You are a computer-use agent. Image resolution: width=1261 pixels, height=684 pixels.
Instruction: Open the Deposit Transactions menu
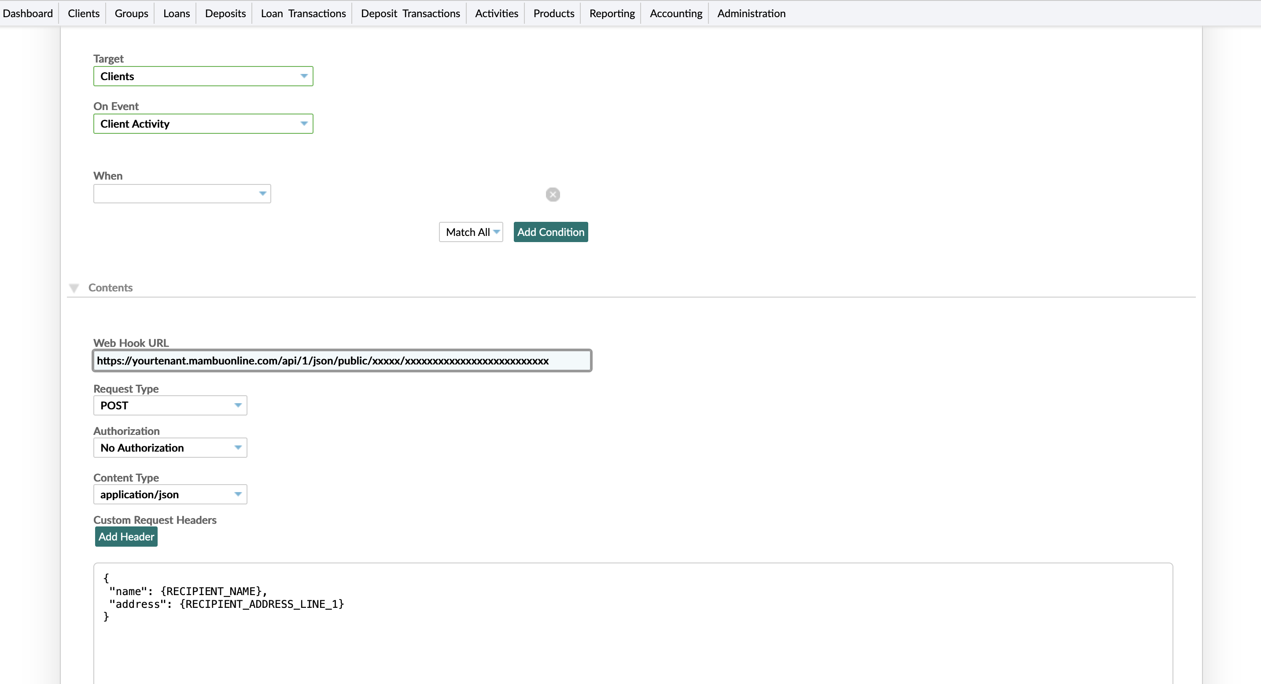click(x=410, y=13)
